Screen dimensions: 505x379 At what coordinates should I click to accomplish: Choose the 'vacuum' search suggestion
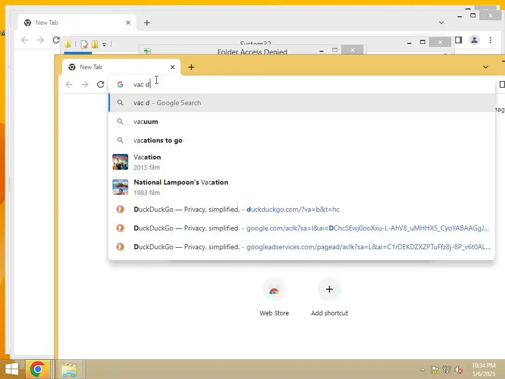pyautogui.click(x=302, y=121)
